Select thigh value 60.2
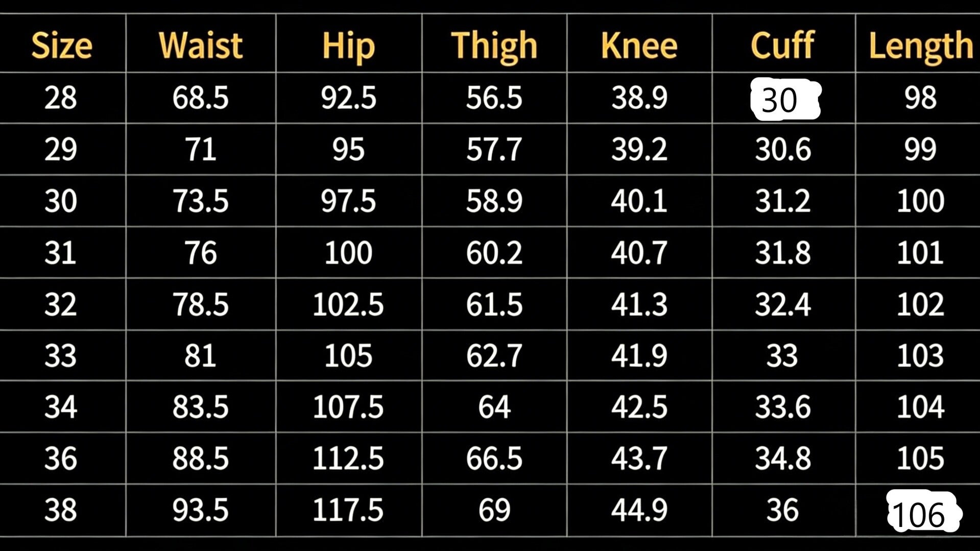 click(494, 253)
